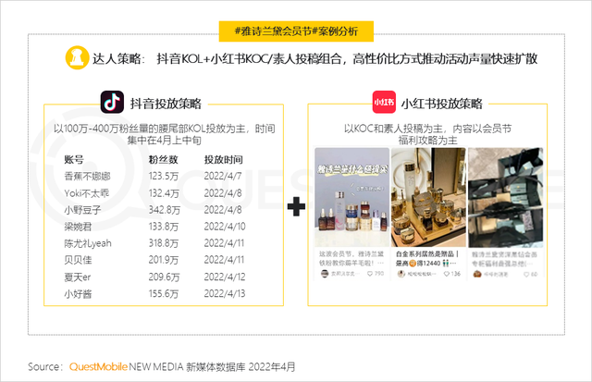Click the third post caption text

[504, 259]
